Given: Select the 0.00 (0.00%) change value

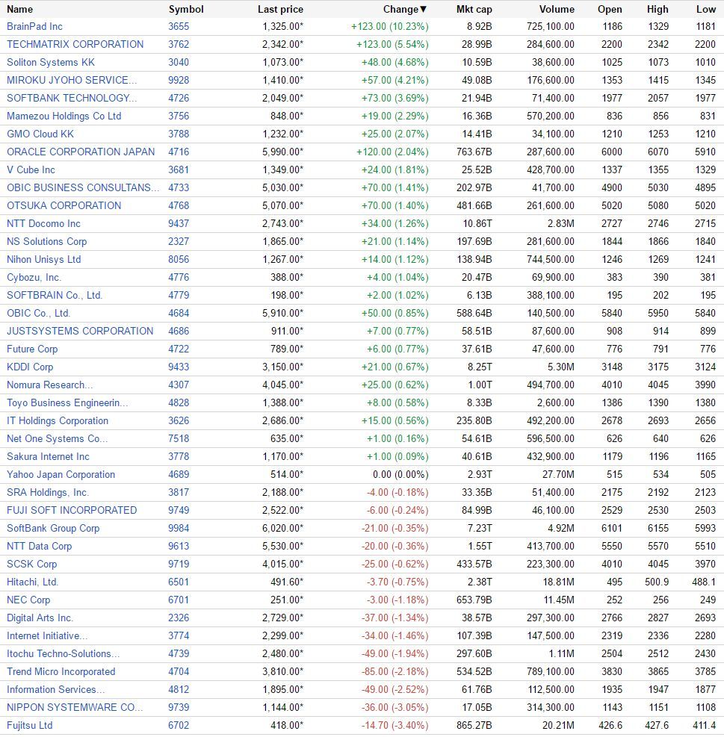Looking at the screenshot, I should 400,474.
